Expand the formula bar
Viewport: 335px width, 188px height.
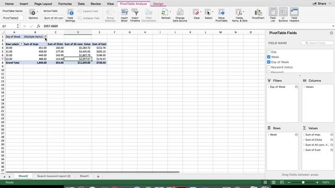[333, 26]
